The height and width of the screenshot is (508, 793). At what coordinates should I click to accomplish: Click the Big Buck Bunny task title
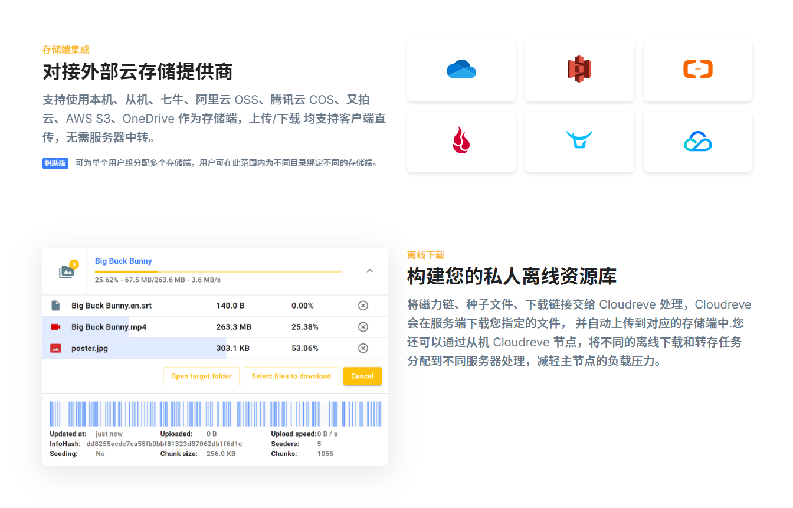tap(123, 261)
